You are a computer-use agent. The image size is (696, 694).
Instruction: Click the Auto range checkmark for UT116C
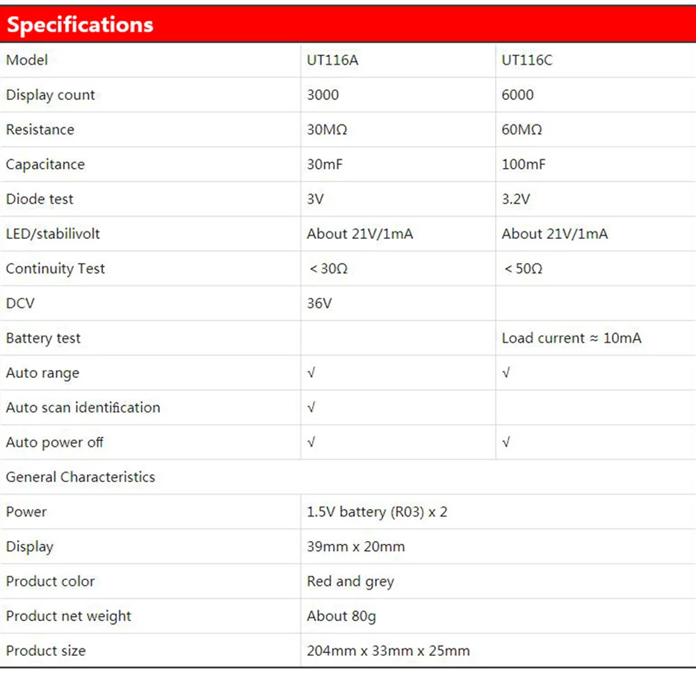click(x=505, y=373)
